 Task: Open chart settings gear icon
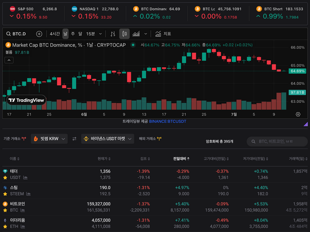click(x=298, y=114)
